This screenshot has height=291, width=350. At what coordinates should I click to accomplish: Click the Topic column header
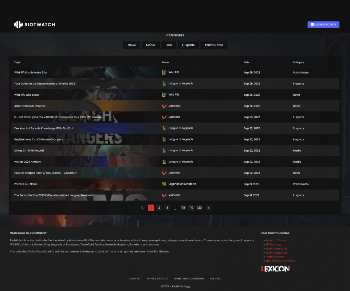(17, 62)
